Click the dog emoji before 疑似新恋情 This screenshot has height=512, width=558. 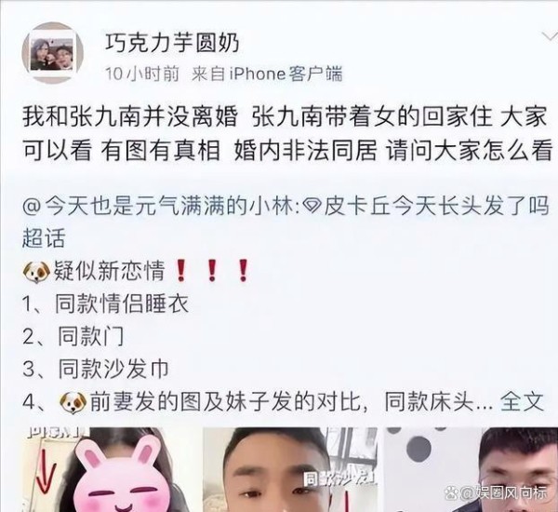(36, 272)
